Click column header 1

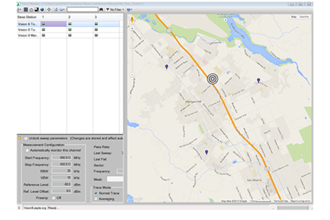(x=43, y=17)
